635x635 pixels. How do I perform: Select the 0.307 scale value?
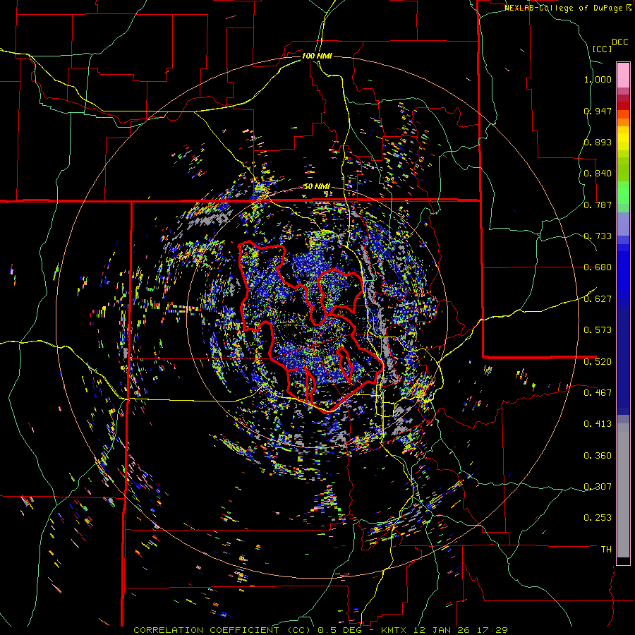tap(598, 486)
